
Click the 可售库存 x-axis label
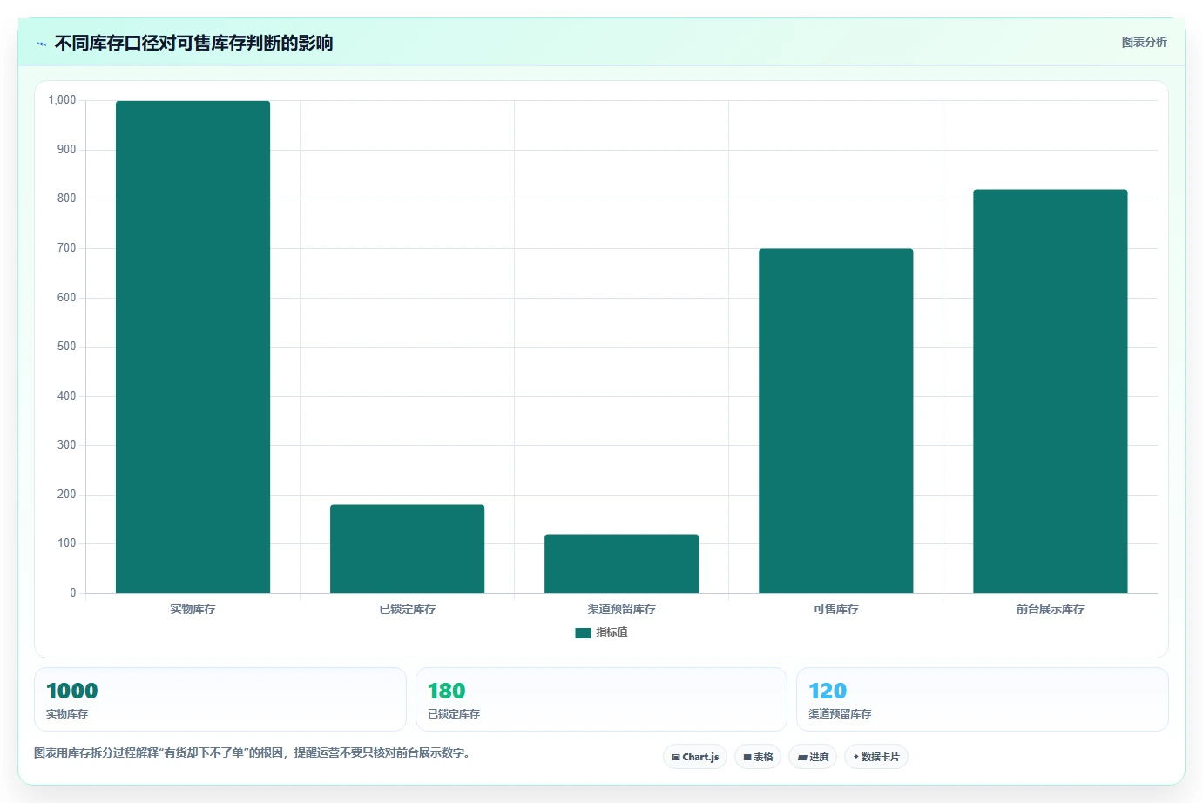point(835,610)
